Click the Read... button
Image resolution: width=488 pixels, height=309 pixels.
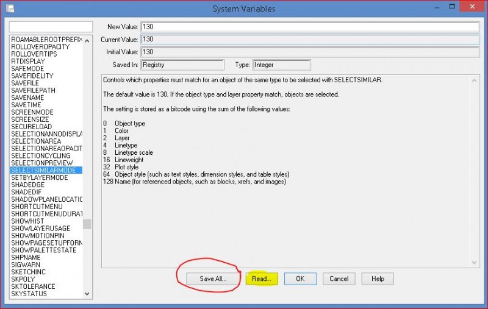[x=262, y=279]
